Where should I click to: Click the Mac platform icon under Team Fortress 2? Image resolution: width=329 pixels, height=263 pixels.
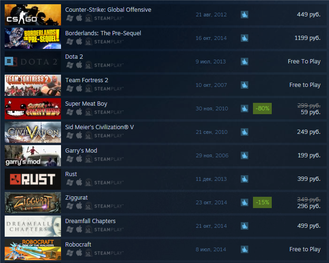[79, 89]
